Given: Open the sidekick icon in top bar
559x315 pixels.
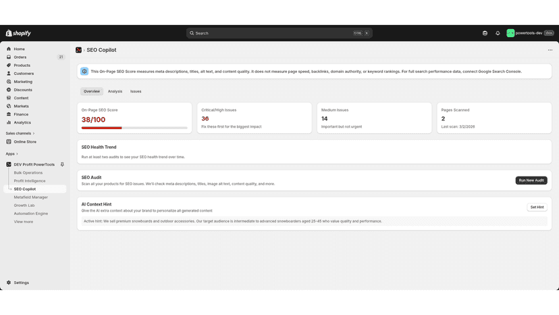Looking at the screenshot, I should [x=485, y=33].
